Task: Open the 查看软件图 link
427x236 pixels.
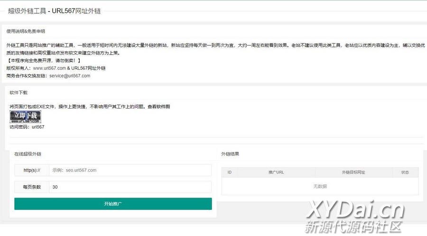Action: (x=158, y=107)
